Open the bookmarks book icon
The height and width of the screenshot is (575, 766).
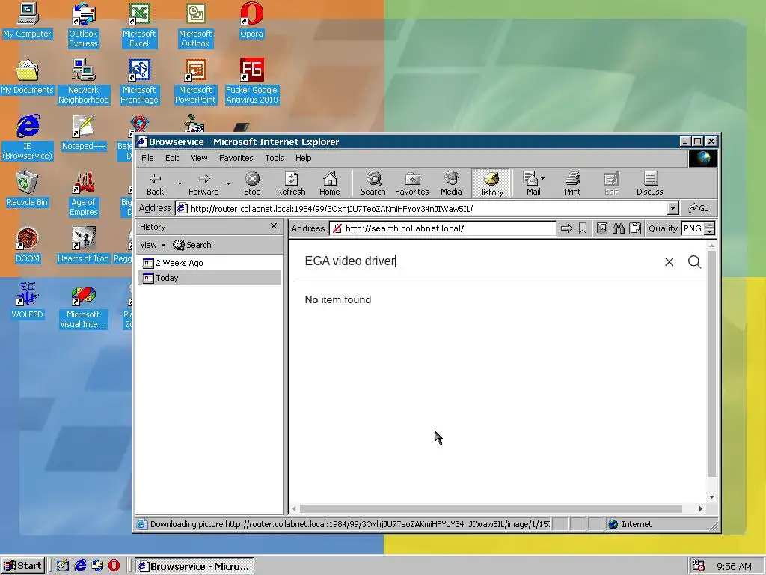click(602, 228)
